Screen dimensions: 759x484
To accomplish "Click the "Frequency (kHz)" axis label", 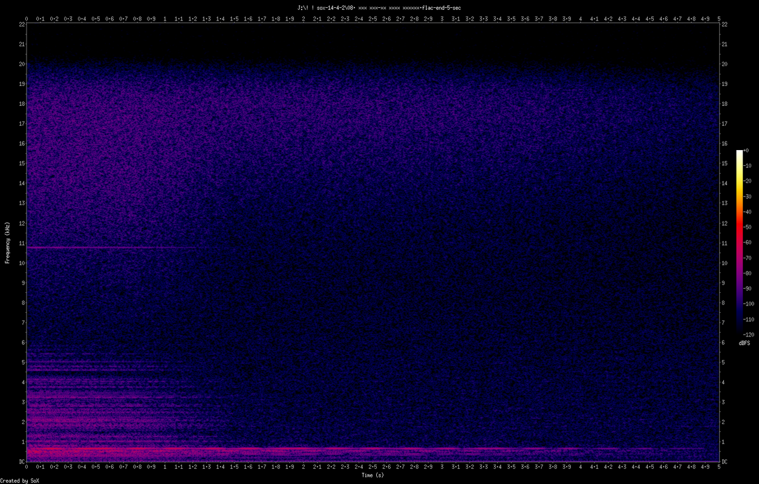I will pyautogui.click(x=7, y=243).
